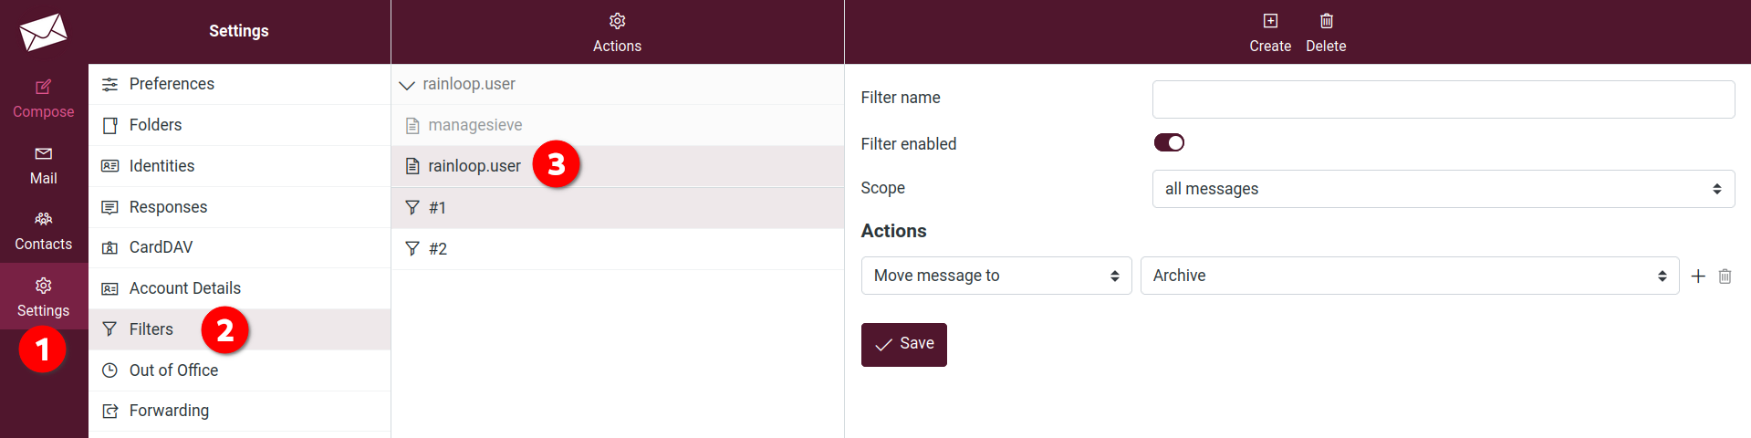
Task: Toggle the Filter enabled switch
Action: coord(1169,142)
